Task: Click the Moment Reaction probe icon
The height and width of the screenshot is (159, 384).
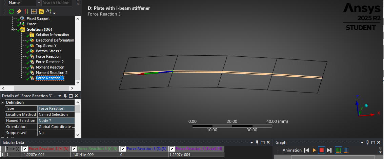Action: tap(32, 67)
